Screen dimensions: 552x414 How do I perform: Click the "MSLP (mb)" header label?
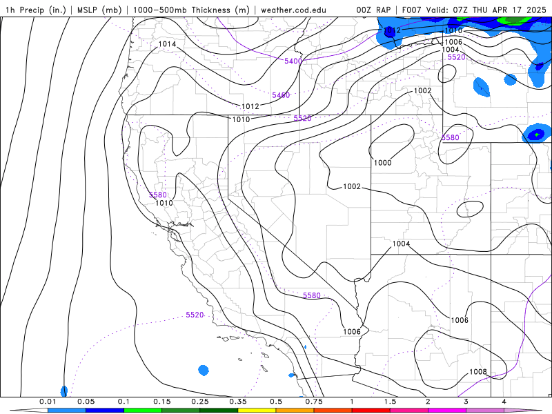tap(99, 10)
